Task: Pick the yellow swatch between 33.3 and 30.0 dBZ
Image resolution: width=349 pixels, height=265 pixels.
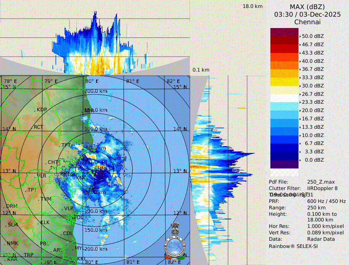Action: [x=284, y=82]
